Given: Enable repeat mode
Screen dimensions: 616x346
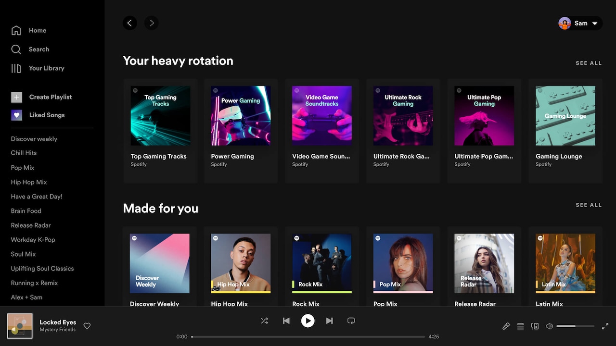Looking at the screenshot, I should (351, 321).
